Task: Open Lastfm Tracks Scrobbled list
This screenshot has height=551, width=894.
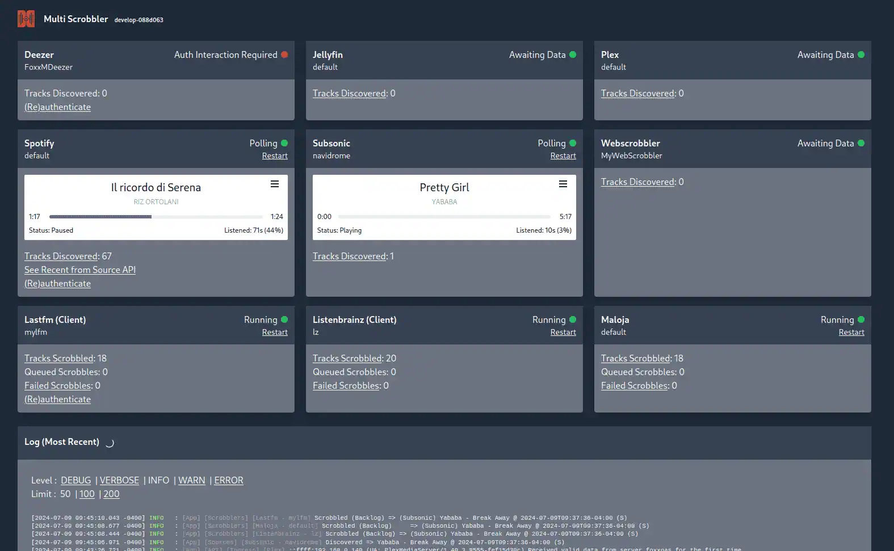Action: click(x=58, y=358)
